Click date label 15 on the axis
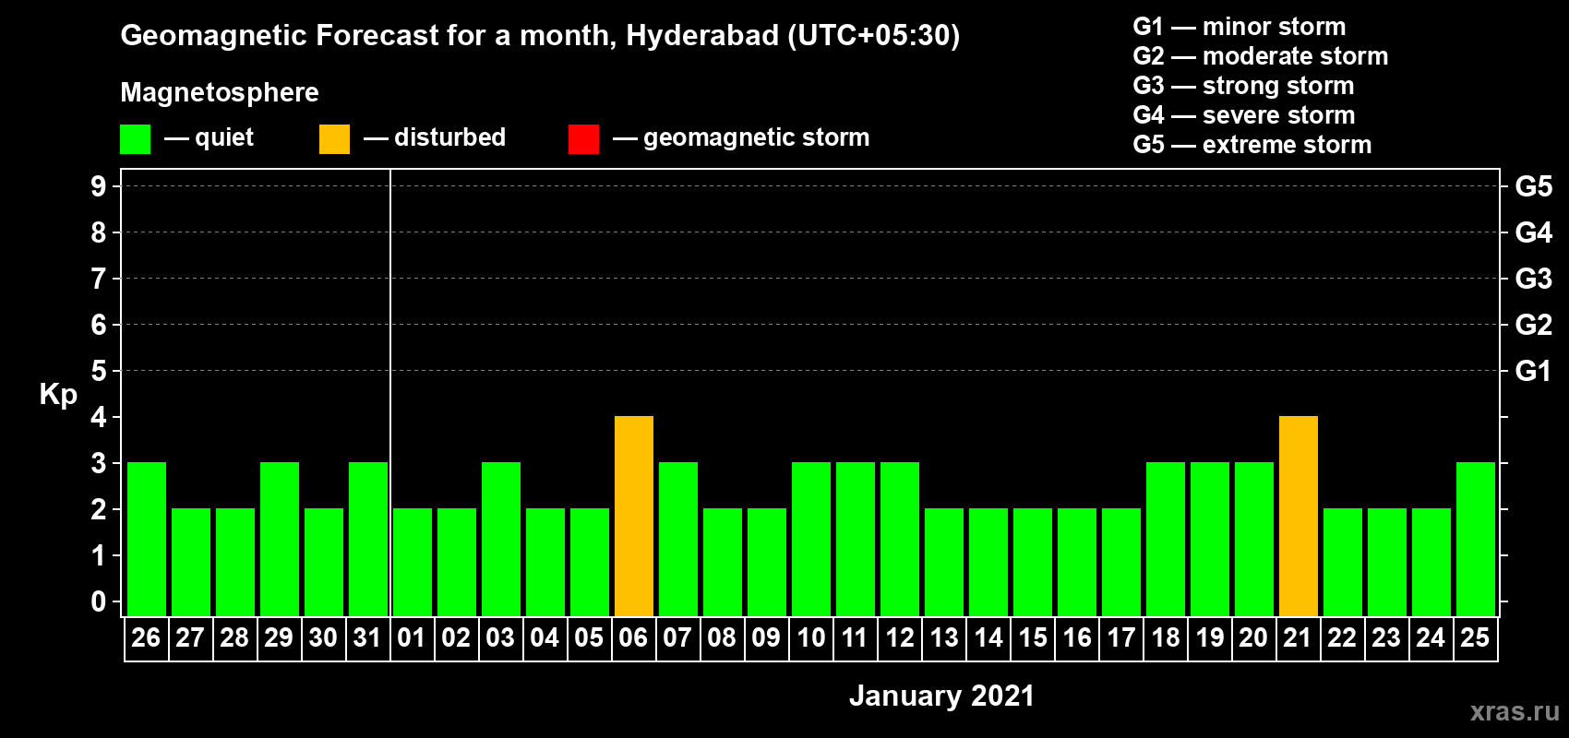 click(x=1032, y=638)
